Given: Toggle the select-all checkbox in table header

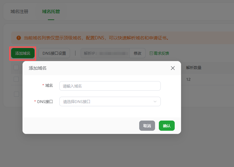Looking at the screenshot, I should coord(16,67).
